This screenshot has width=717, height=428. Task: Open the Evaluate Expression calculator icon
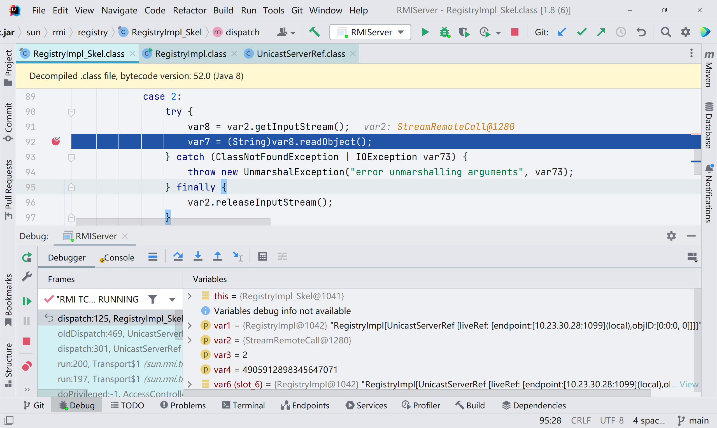[x=262, y=256]
